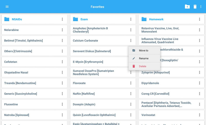
Task: Open options for Coreg CR [Carvedilol]
Action: (199, 94)
